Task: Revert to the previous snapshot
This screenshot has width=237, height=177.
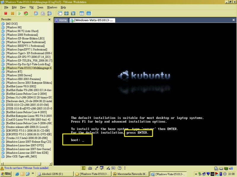Action: pyautogui.click(x=43, y=13)
